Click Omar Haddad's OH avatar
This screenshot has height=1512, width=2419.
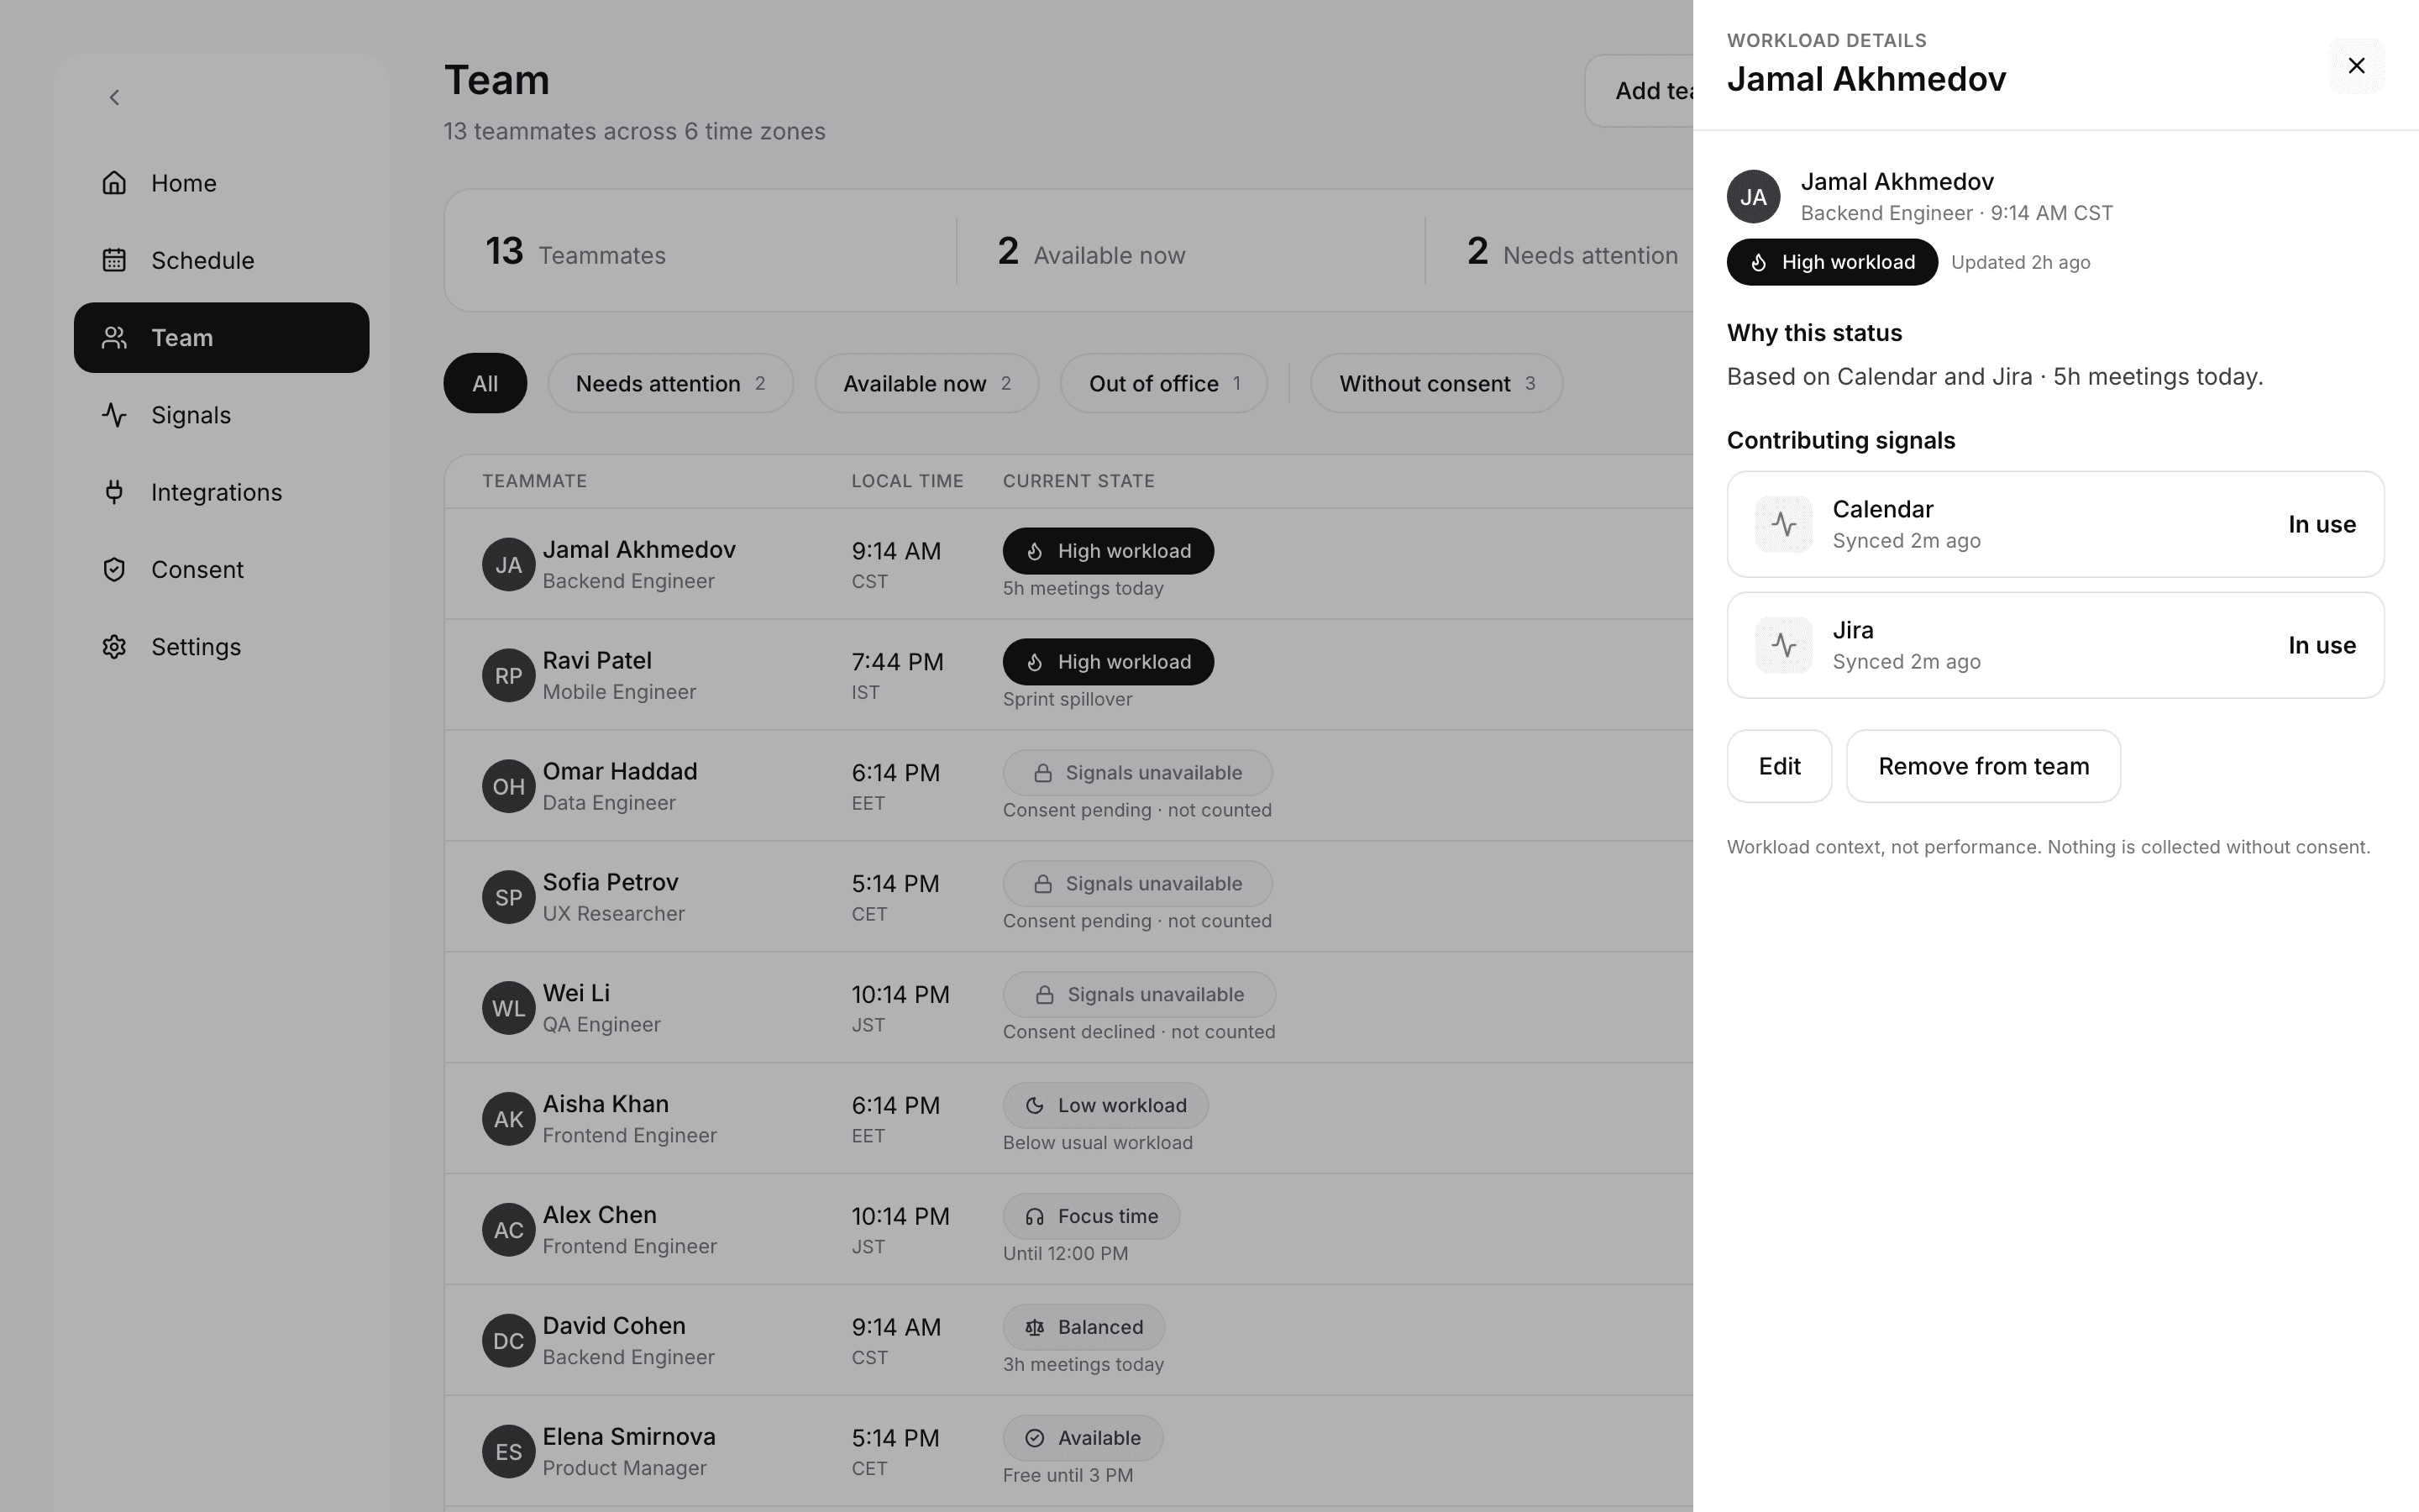pyautogui.click(x=508, y=786)
